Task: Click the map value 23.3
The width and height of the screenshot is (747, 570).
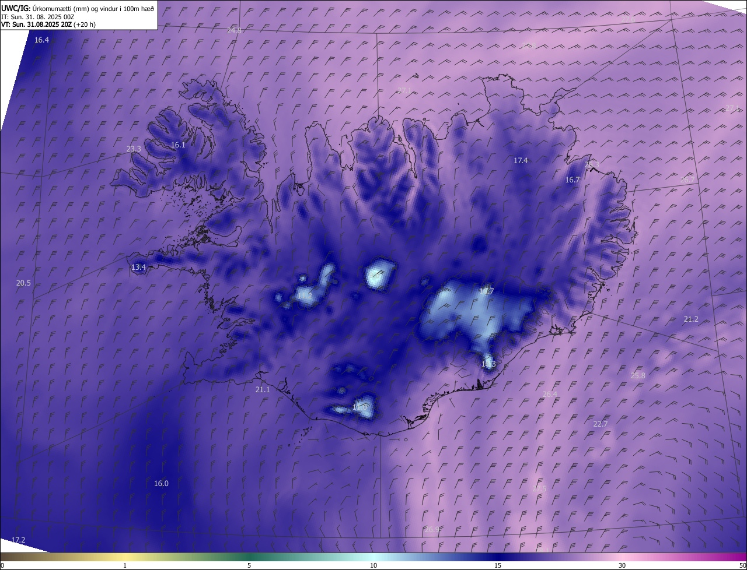Action: [x=134, y=149]
